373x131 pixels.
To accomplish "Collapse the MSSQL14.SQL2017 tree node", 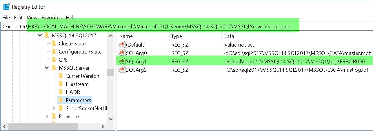I will tap(40, 36).
